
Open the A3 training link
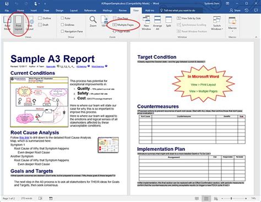point(81,67)
